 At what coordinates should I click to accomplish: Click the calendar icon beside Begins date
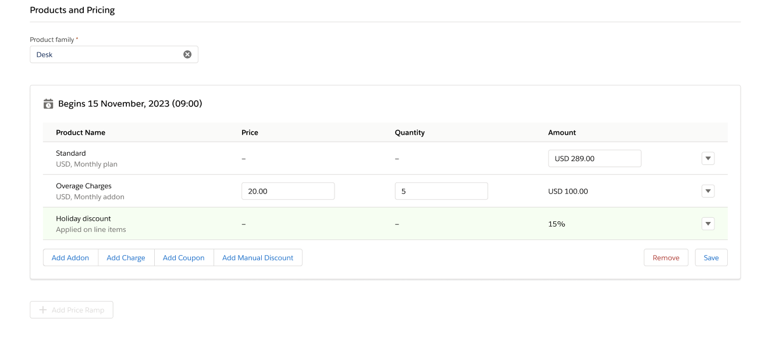point(48,104)
